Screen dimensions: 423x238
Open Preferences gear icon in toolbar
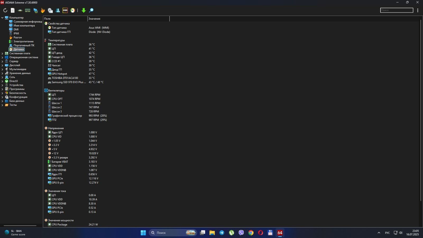point(50,10)
